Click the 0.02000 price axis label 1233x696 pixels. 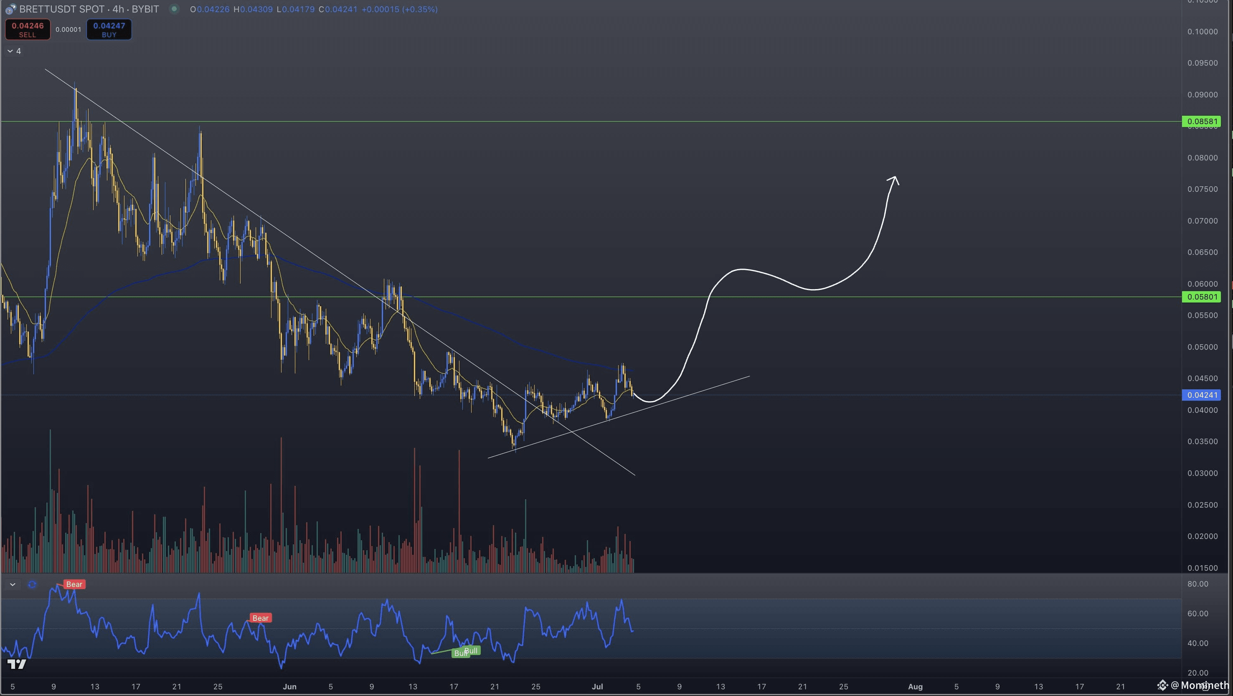pyautogui.click(x=1203, y=536)
